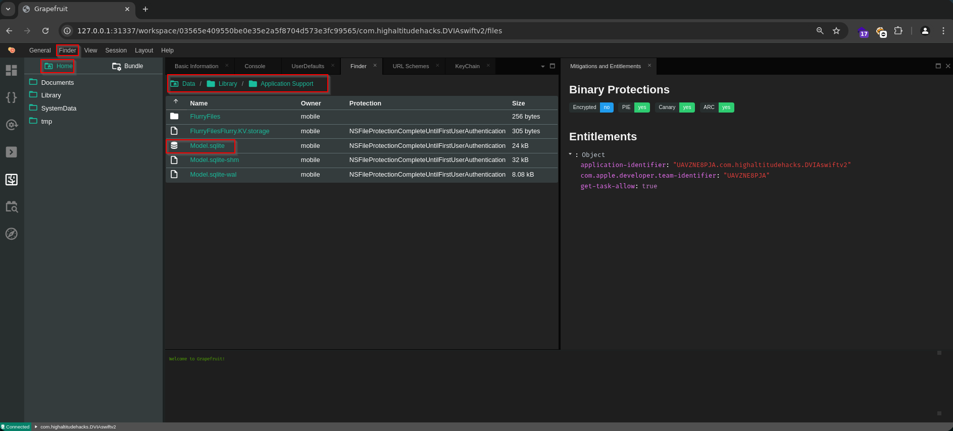Collapse the Entitlements Object tree
The image size is (953, 431).
click(x=570, y=154)
